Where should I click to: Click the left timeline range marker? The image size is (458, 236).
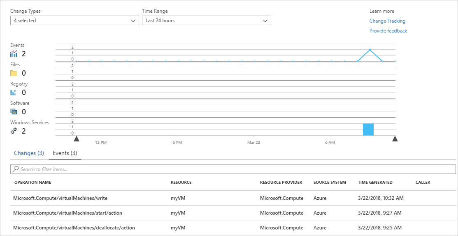pos(77,139)
